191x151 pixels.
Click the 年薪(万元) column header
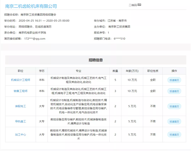click(132, 71)
